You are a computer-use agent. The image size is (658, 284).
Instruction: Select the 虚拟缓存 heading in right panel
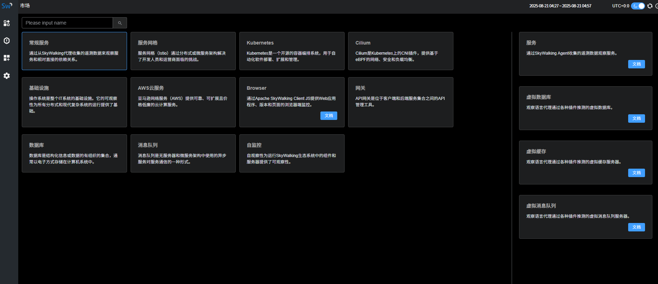pyautogui.click(x=536, y=151)
